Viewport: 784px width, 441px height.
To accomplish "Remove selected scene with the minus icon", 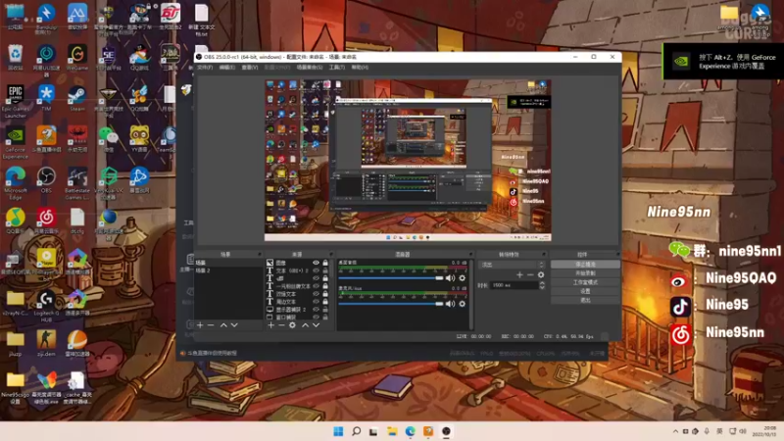I will click(211, 325).
